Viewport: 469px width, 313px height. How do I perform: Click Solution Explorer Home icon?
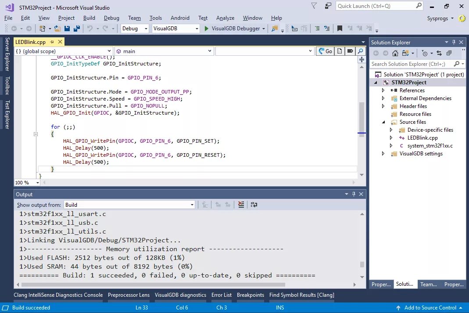point(395,53)
